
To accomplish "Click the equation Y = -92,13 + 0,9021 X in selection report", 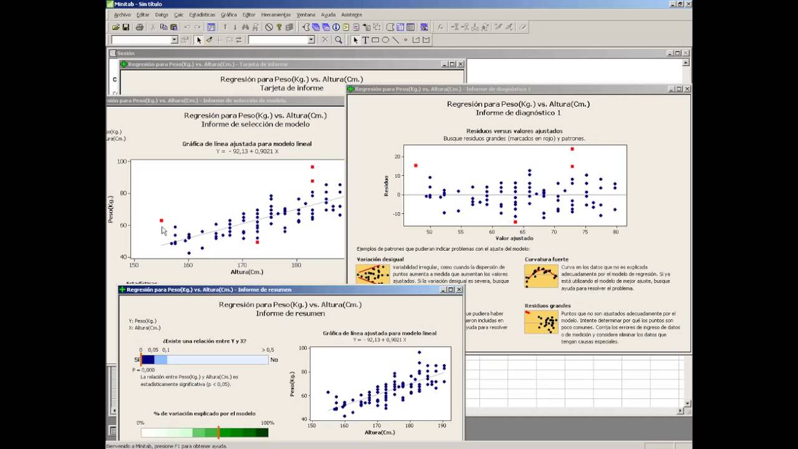I will (247, 151).
